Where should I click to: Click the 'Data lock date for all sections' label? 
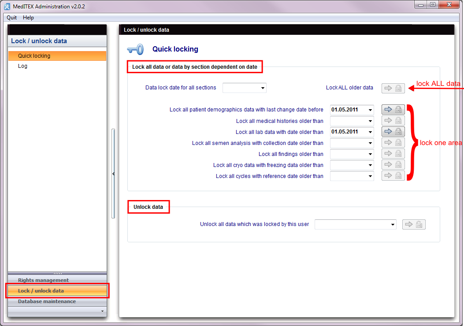point(181,88)
